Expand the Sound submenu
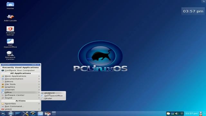 tap(21, 98)
